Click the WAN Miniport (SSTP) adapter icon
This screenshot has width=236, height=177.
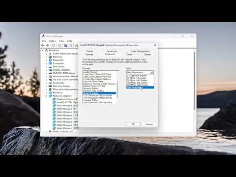pos(54,128)
